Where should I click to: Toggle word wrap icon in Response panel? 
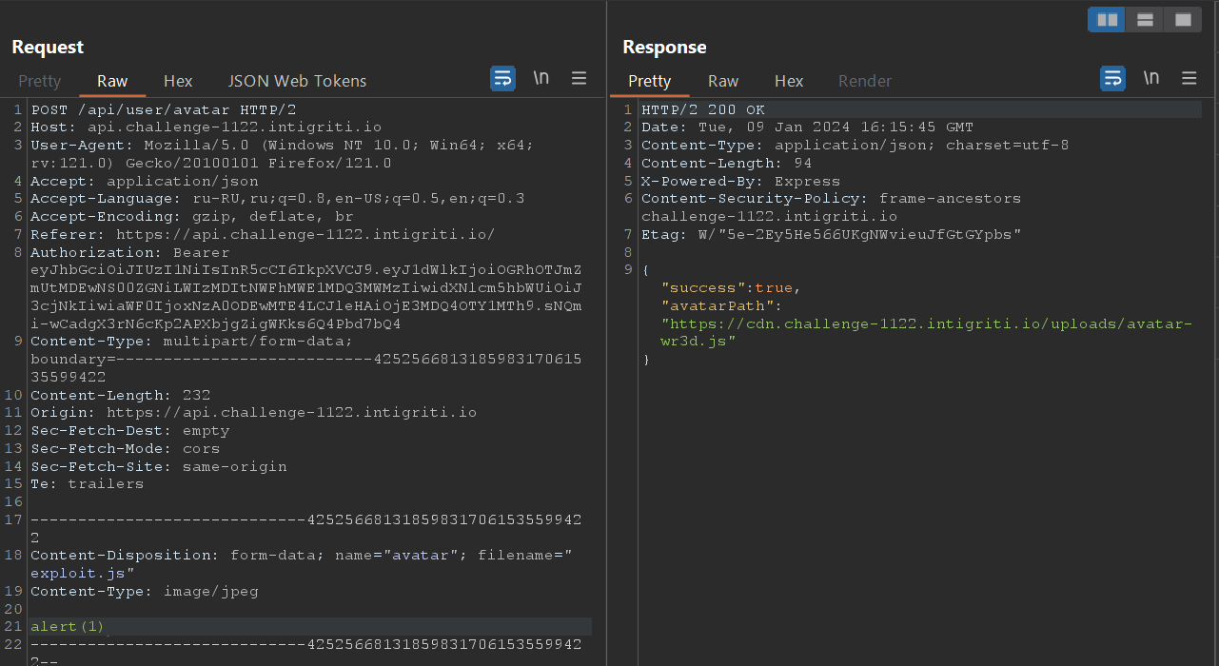(x=1112, y=79)
